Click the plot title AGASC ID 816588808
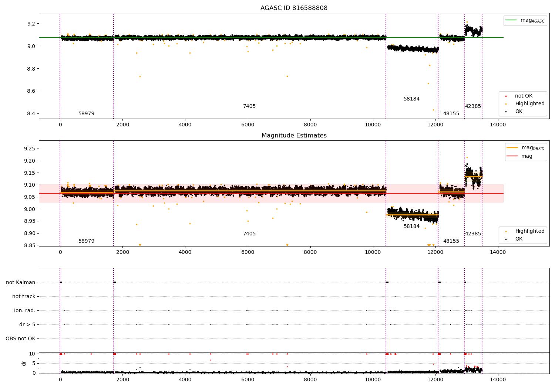Image resolution: width=555 pixels, height=388 pixels. pos(294,8)
